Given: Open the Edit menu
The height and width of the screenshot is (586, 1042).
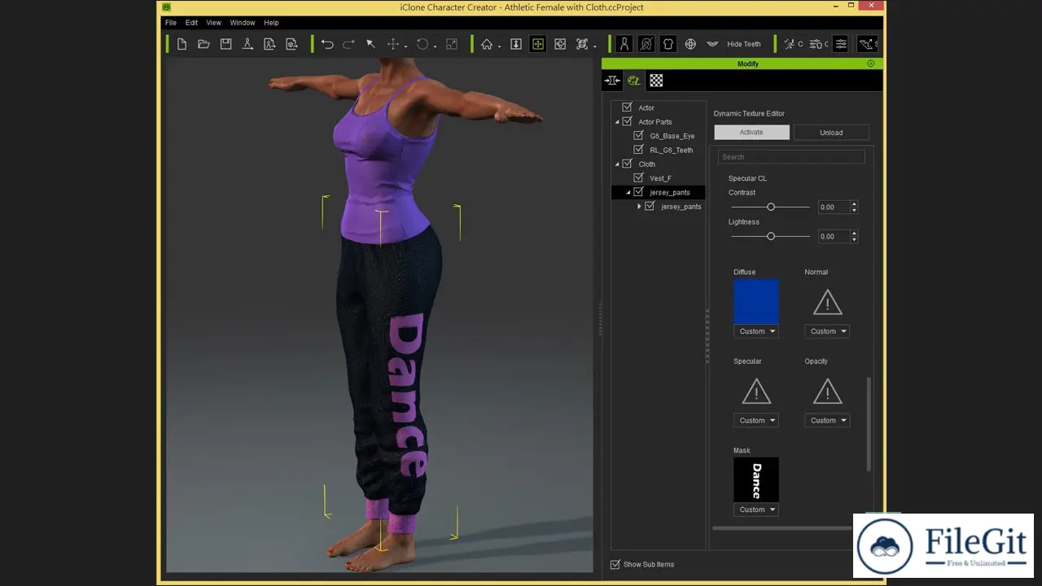Looking at the screenshot, I should (x=191, y=23).
